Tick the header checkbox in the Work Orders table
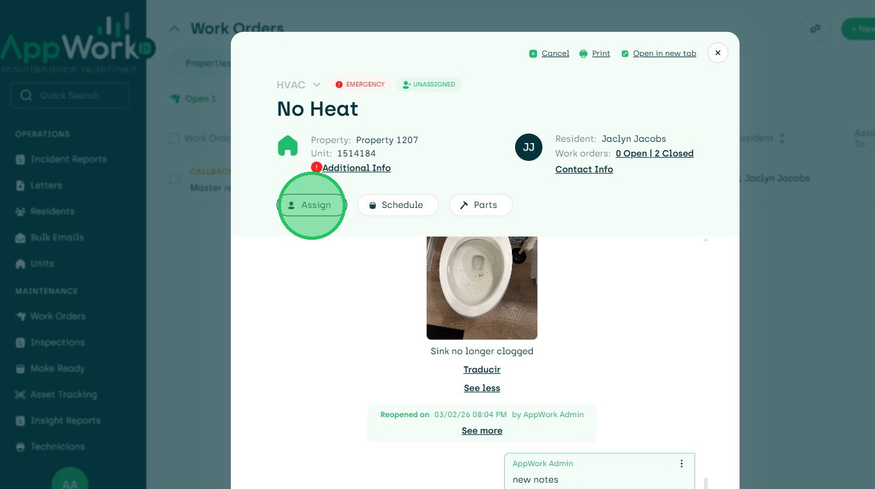Viewport: 875px width, 489px height. pyautogui.click(x=174, y=139)
